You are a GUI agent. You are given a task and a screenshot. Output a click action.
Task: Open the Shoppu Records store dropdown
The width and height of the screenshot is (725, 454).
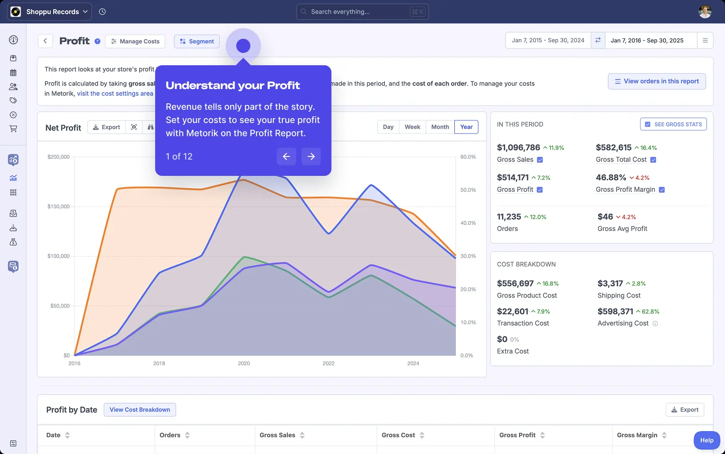(x=49, y=11)
